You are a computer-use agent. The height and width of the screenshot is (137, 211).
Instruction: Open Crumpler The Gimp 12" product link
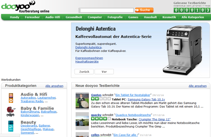point(155,119)
